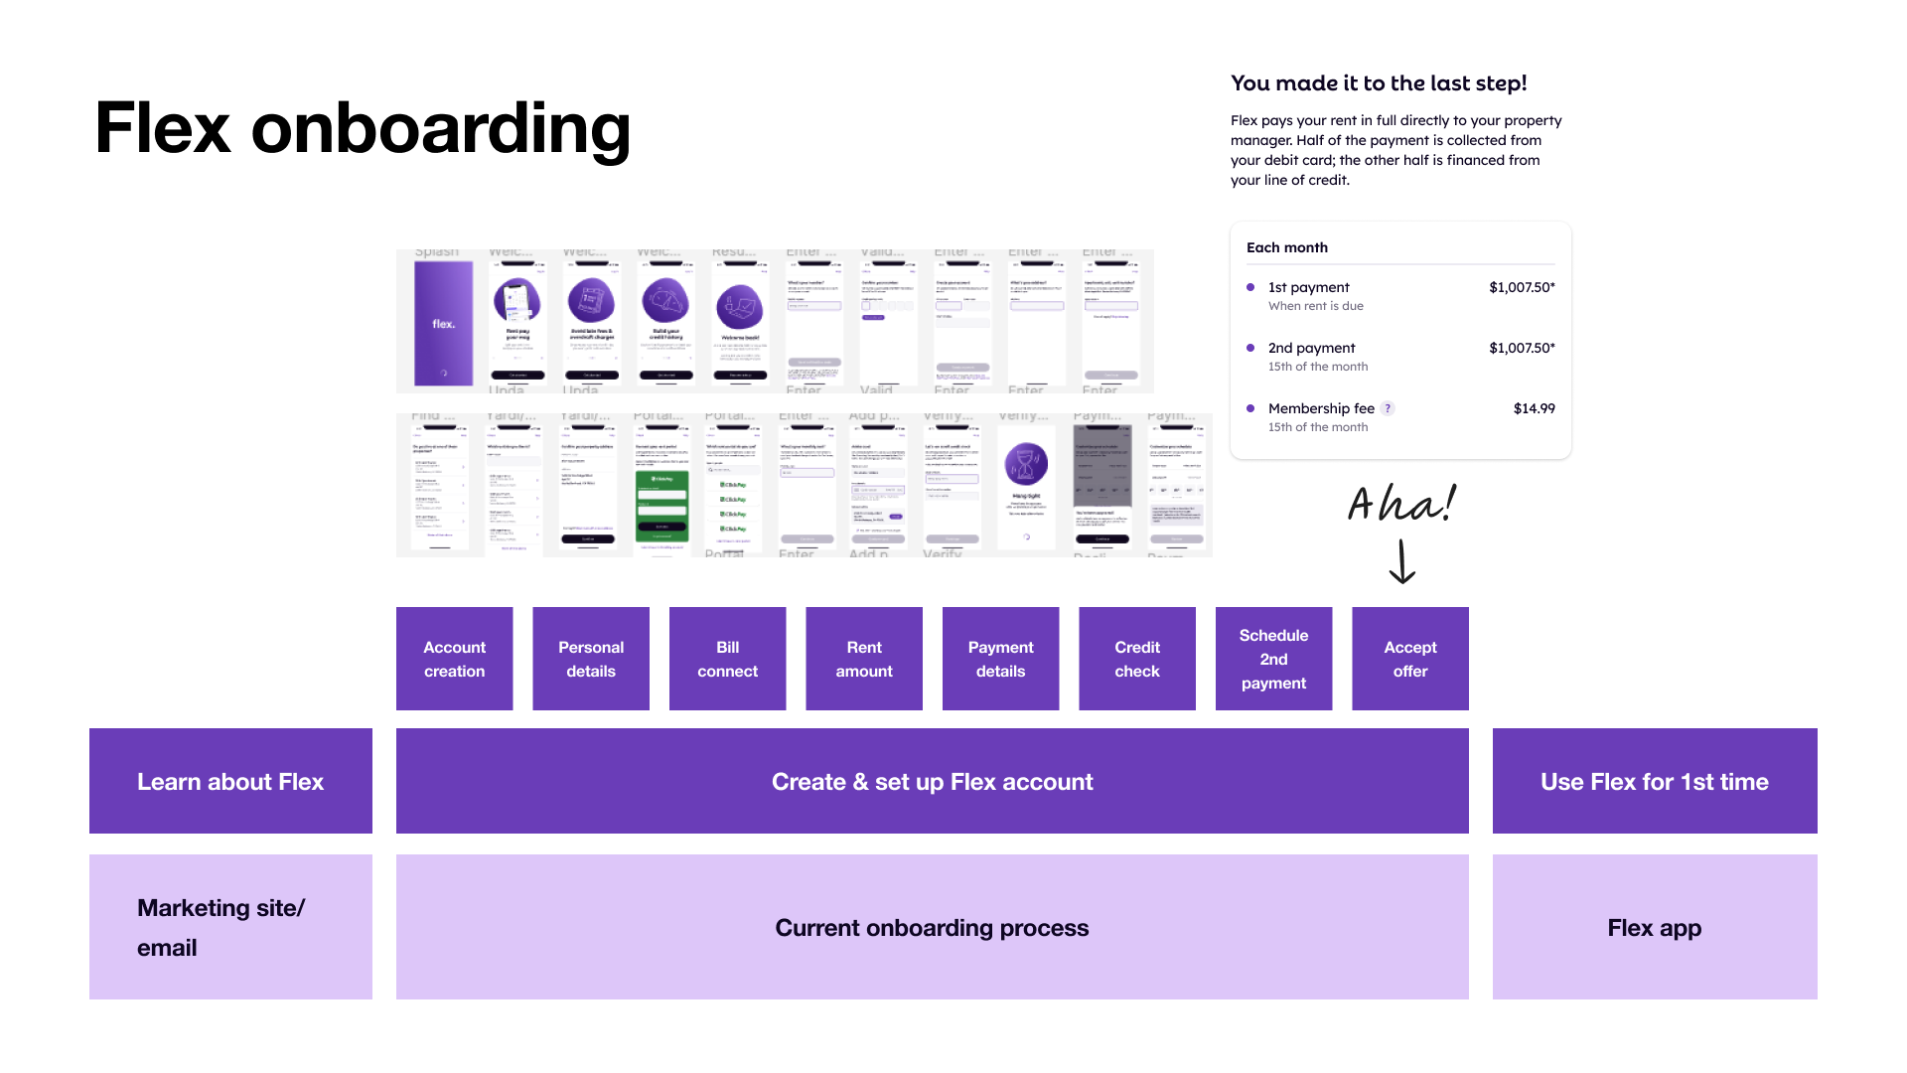Click the Flex app label thumbnail

tap(1653, 926)
